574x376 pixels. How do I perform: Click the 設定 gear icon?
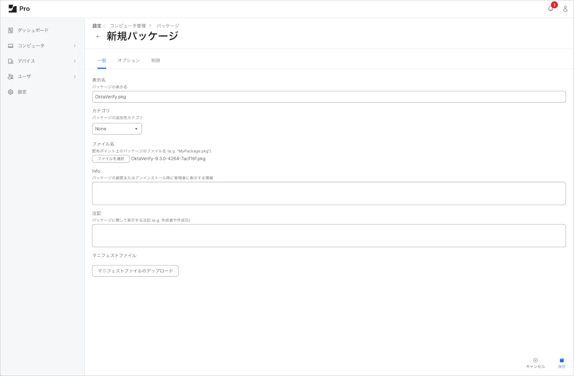pyautogui.click(x=11, y=92)
